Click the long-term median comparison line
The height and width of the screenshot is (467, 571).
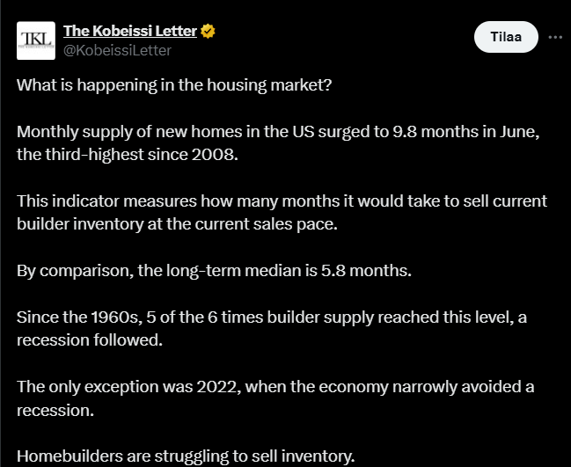point(214,271)
